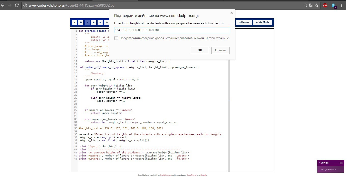348x177 pixels.
Task: Click the "print 'Lowers:'" last code line
Action: click(134, 159)
